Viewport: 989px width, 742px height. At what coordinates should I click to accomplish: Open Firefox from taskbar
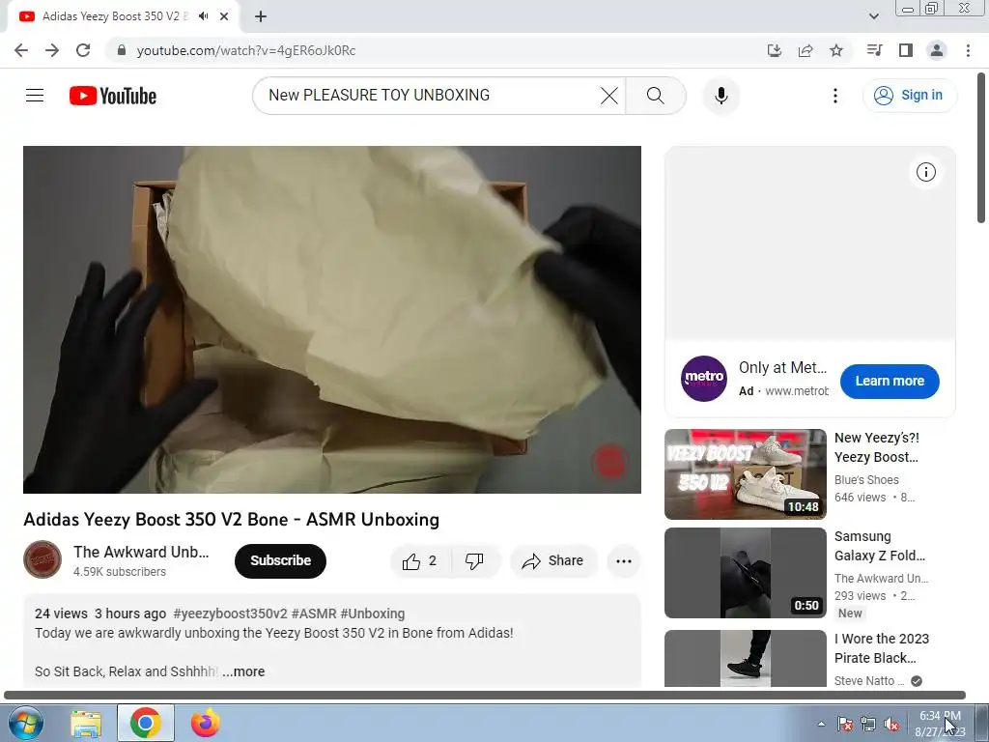coord(205,723)
